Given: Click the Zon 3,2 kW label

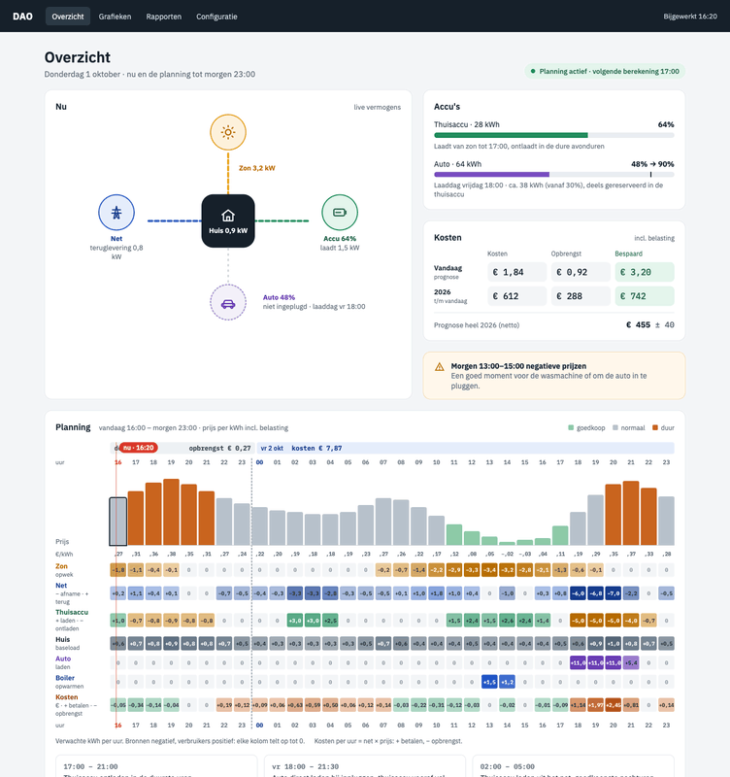Looking at the screenshot, I should (x=257, y=168).
